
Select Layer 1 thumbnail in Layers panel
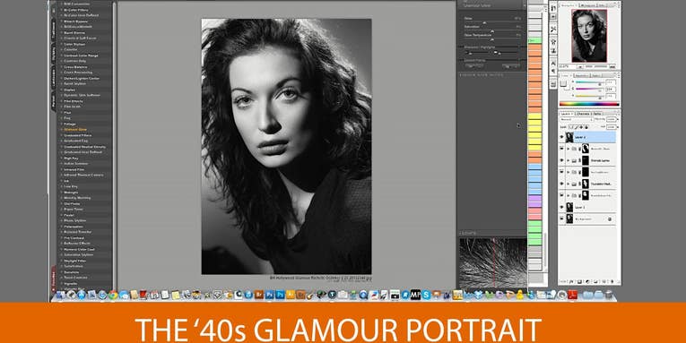(569, 207)
